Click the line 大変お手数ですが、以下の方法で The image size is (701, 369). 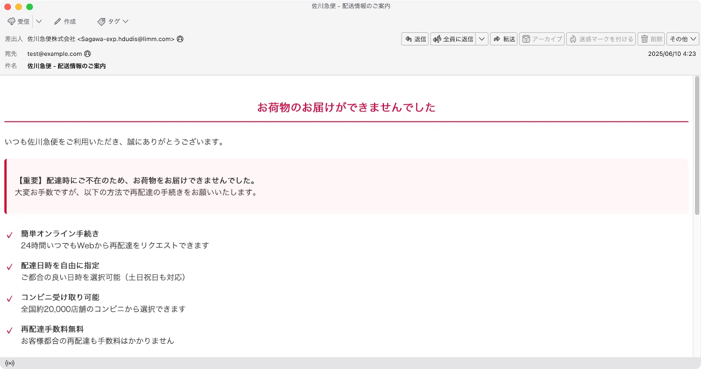click(x=136, y=192)
